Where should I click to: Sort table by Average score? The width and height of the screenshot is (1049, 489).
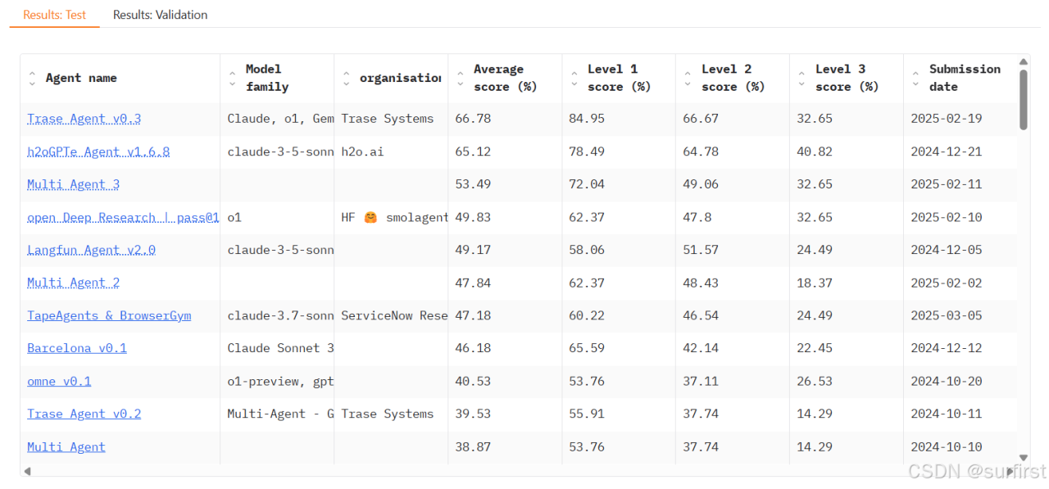click(460, 79)
